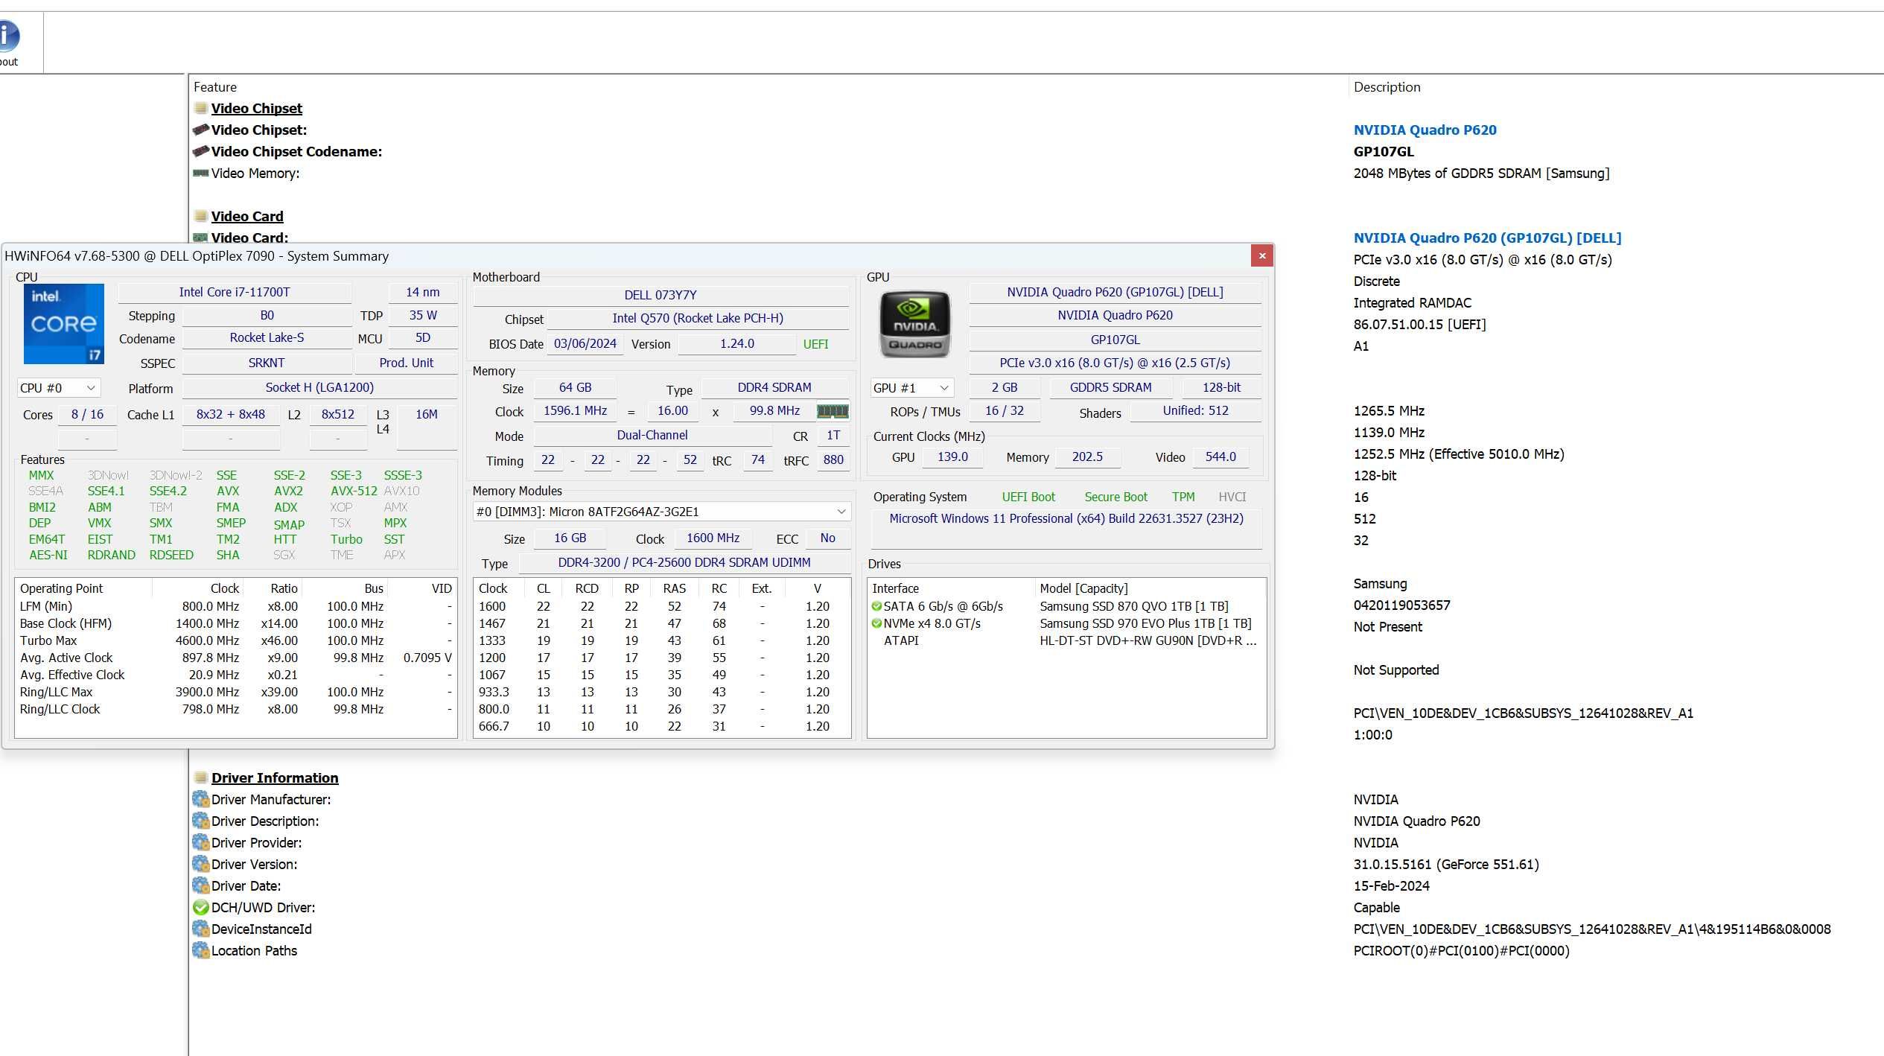Select the Samsung SSD 870 QVO drive
1884x1056 pixels.
point(1066,606)
